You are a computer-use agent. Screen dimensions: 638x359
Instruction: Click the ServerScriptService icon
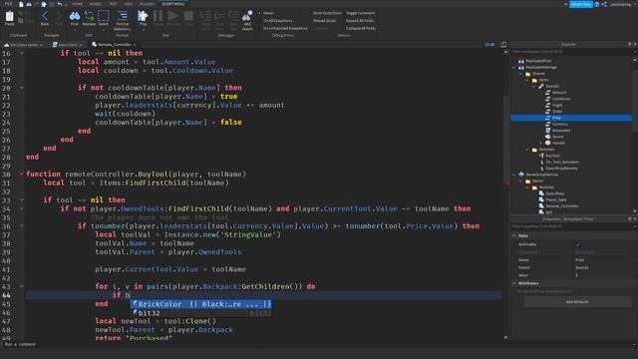click(521, 175)
